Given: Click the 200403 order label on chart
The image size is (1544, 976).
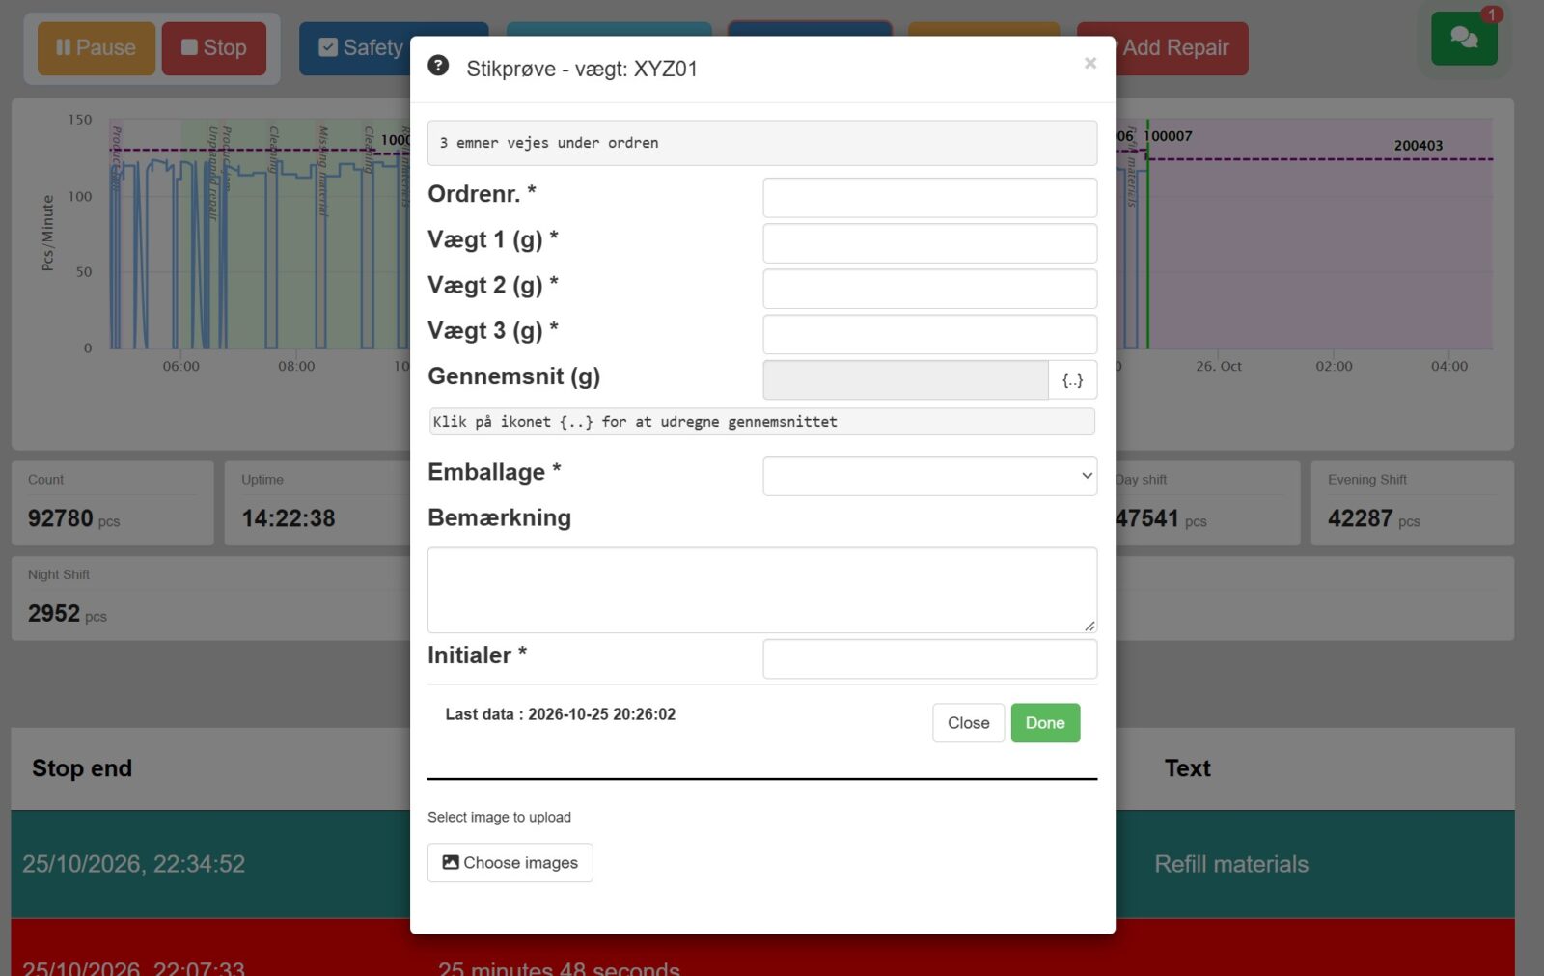Looking at the screenshot, I should [x=1418, y=146].
